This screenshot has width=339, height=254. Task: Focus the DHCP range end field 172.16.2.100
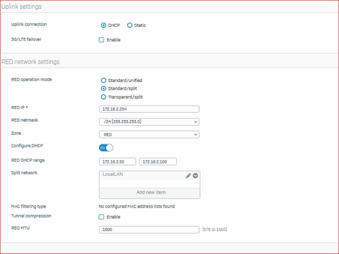click(x=158, y=162)
